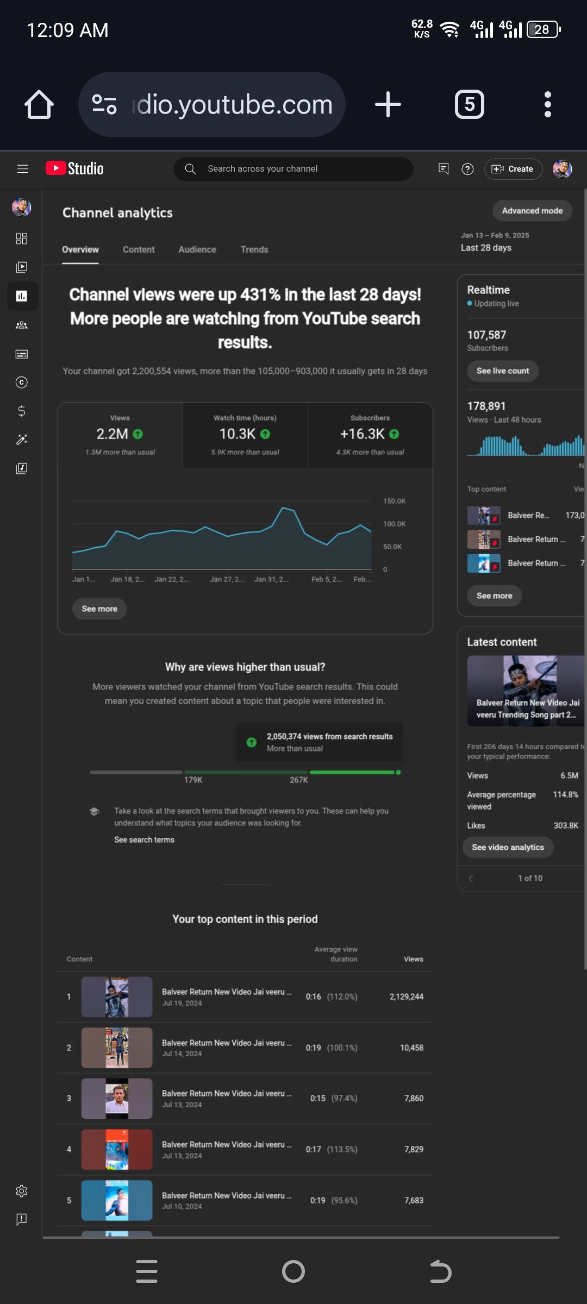Go to the YouTube Studio logo home
The image size is (587, 1304).
[x=74, y=168]
